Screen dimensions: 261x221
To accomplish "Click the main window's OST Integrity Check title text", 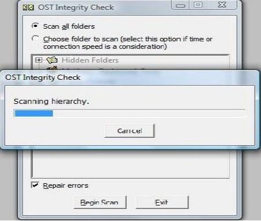I will pyautogui.click(x=76, y=7).
